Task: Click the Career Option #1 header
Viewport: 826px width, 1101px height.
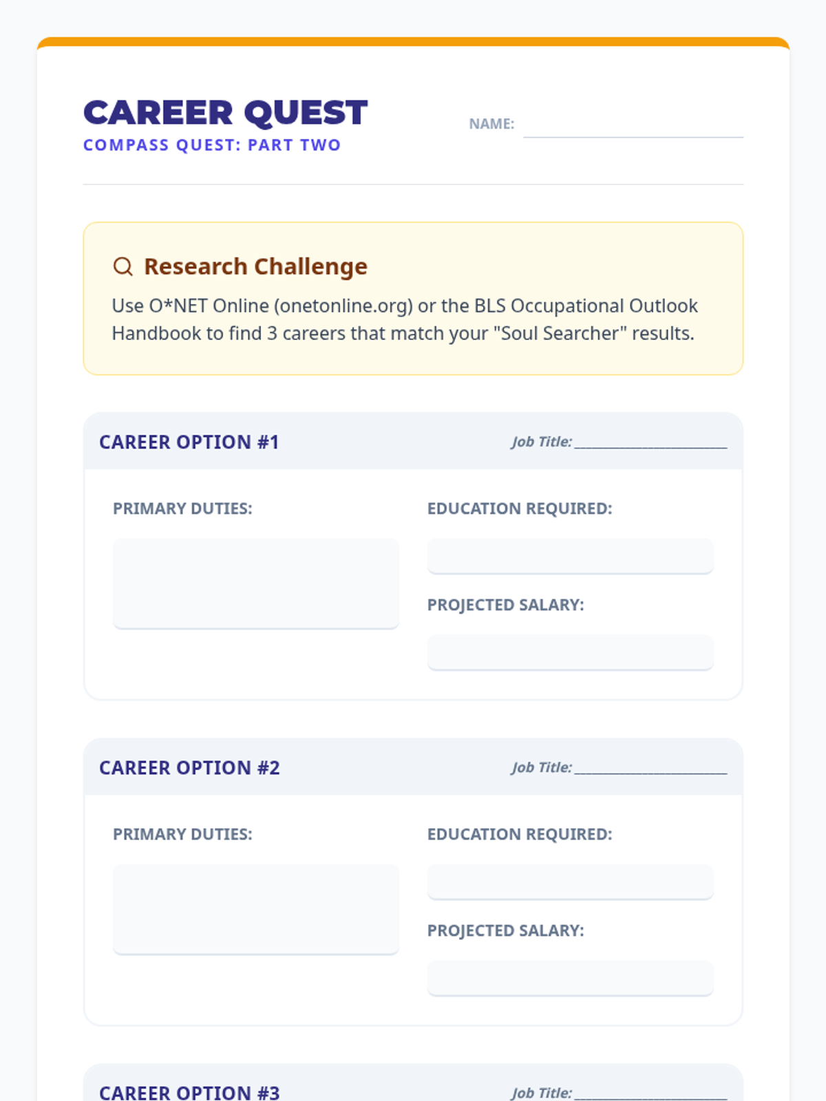Action: pos(189,442)
